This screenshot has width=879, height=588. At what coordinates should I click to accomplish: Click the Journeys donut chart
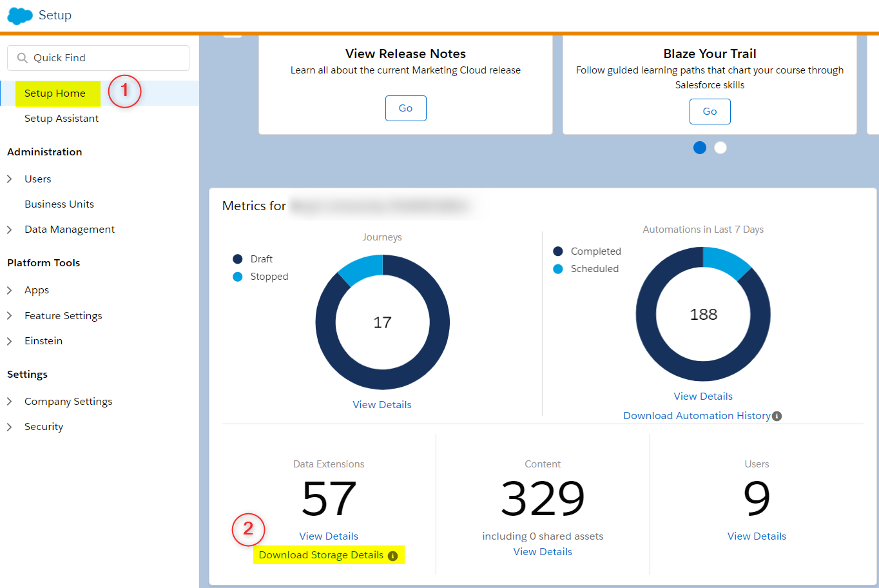pos(383,322)
